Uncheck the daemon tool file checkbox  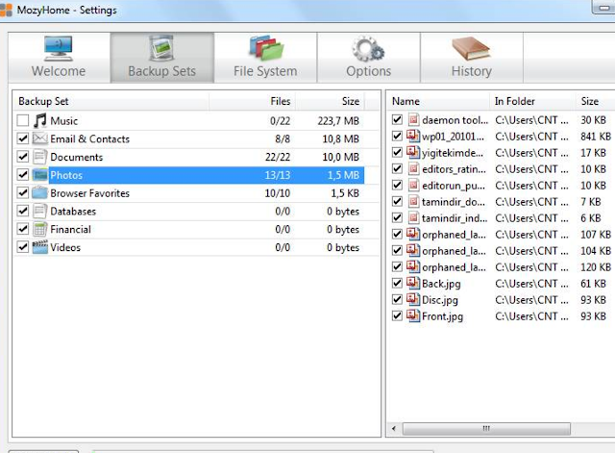[397, 119]
